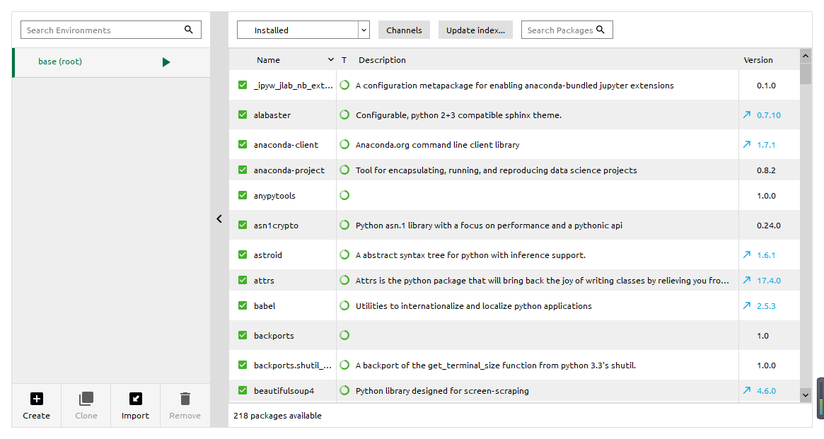Click the green play arrow for base (root)
The height and width of the screenshot is (439, 824).
click(x=166, y=62)
